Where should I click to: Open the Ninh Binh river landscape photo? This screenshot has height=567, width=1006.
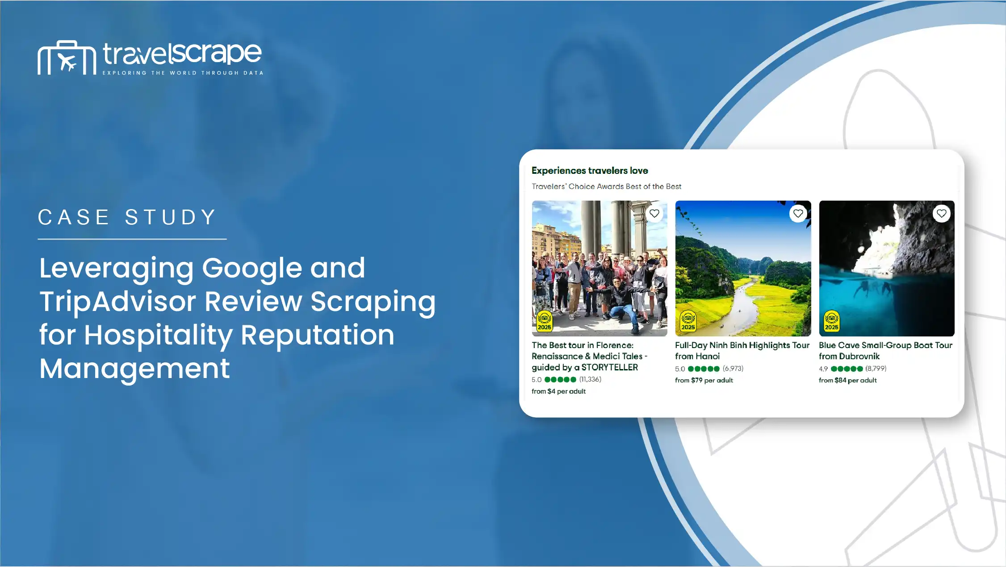click(x=742, y=268)
